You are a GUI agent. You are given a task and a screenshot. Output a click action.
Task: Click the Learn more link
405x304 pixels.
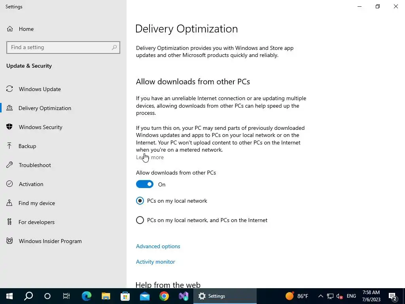click(x=150, y=157)
